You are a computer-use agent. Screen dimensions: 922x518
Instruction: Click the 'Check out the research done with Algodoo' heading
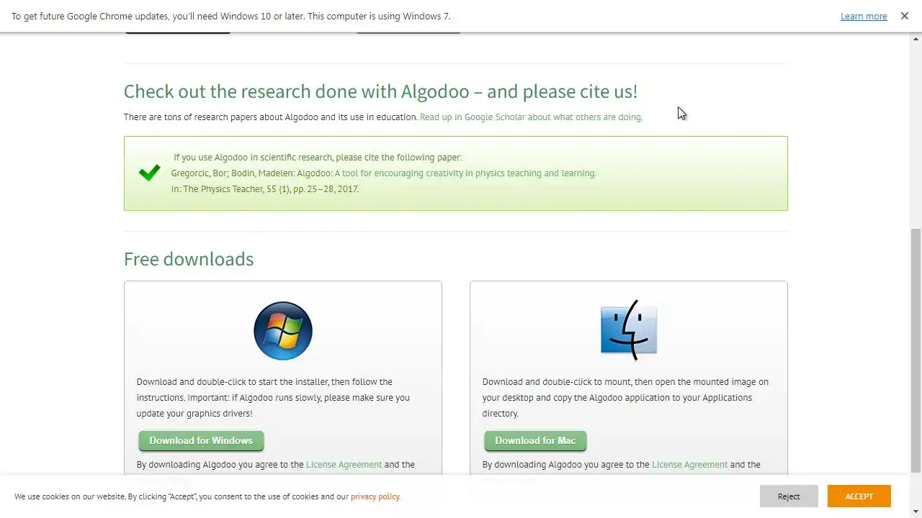coord(380,91)
